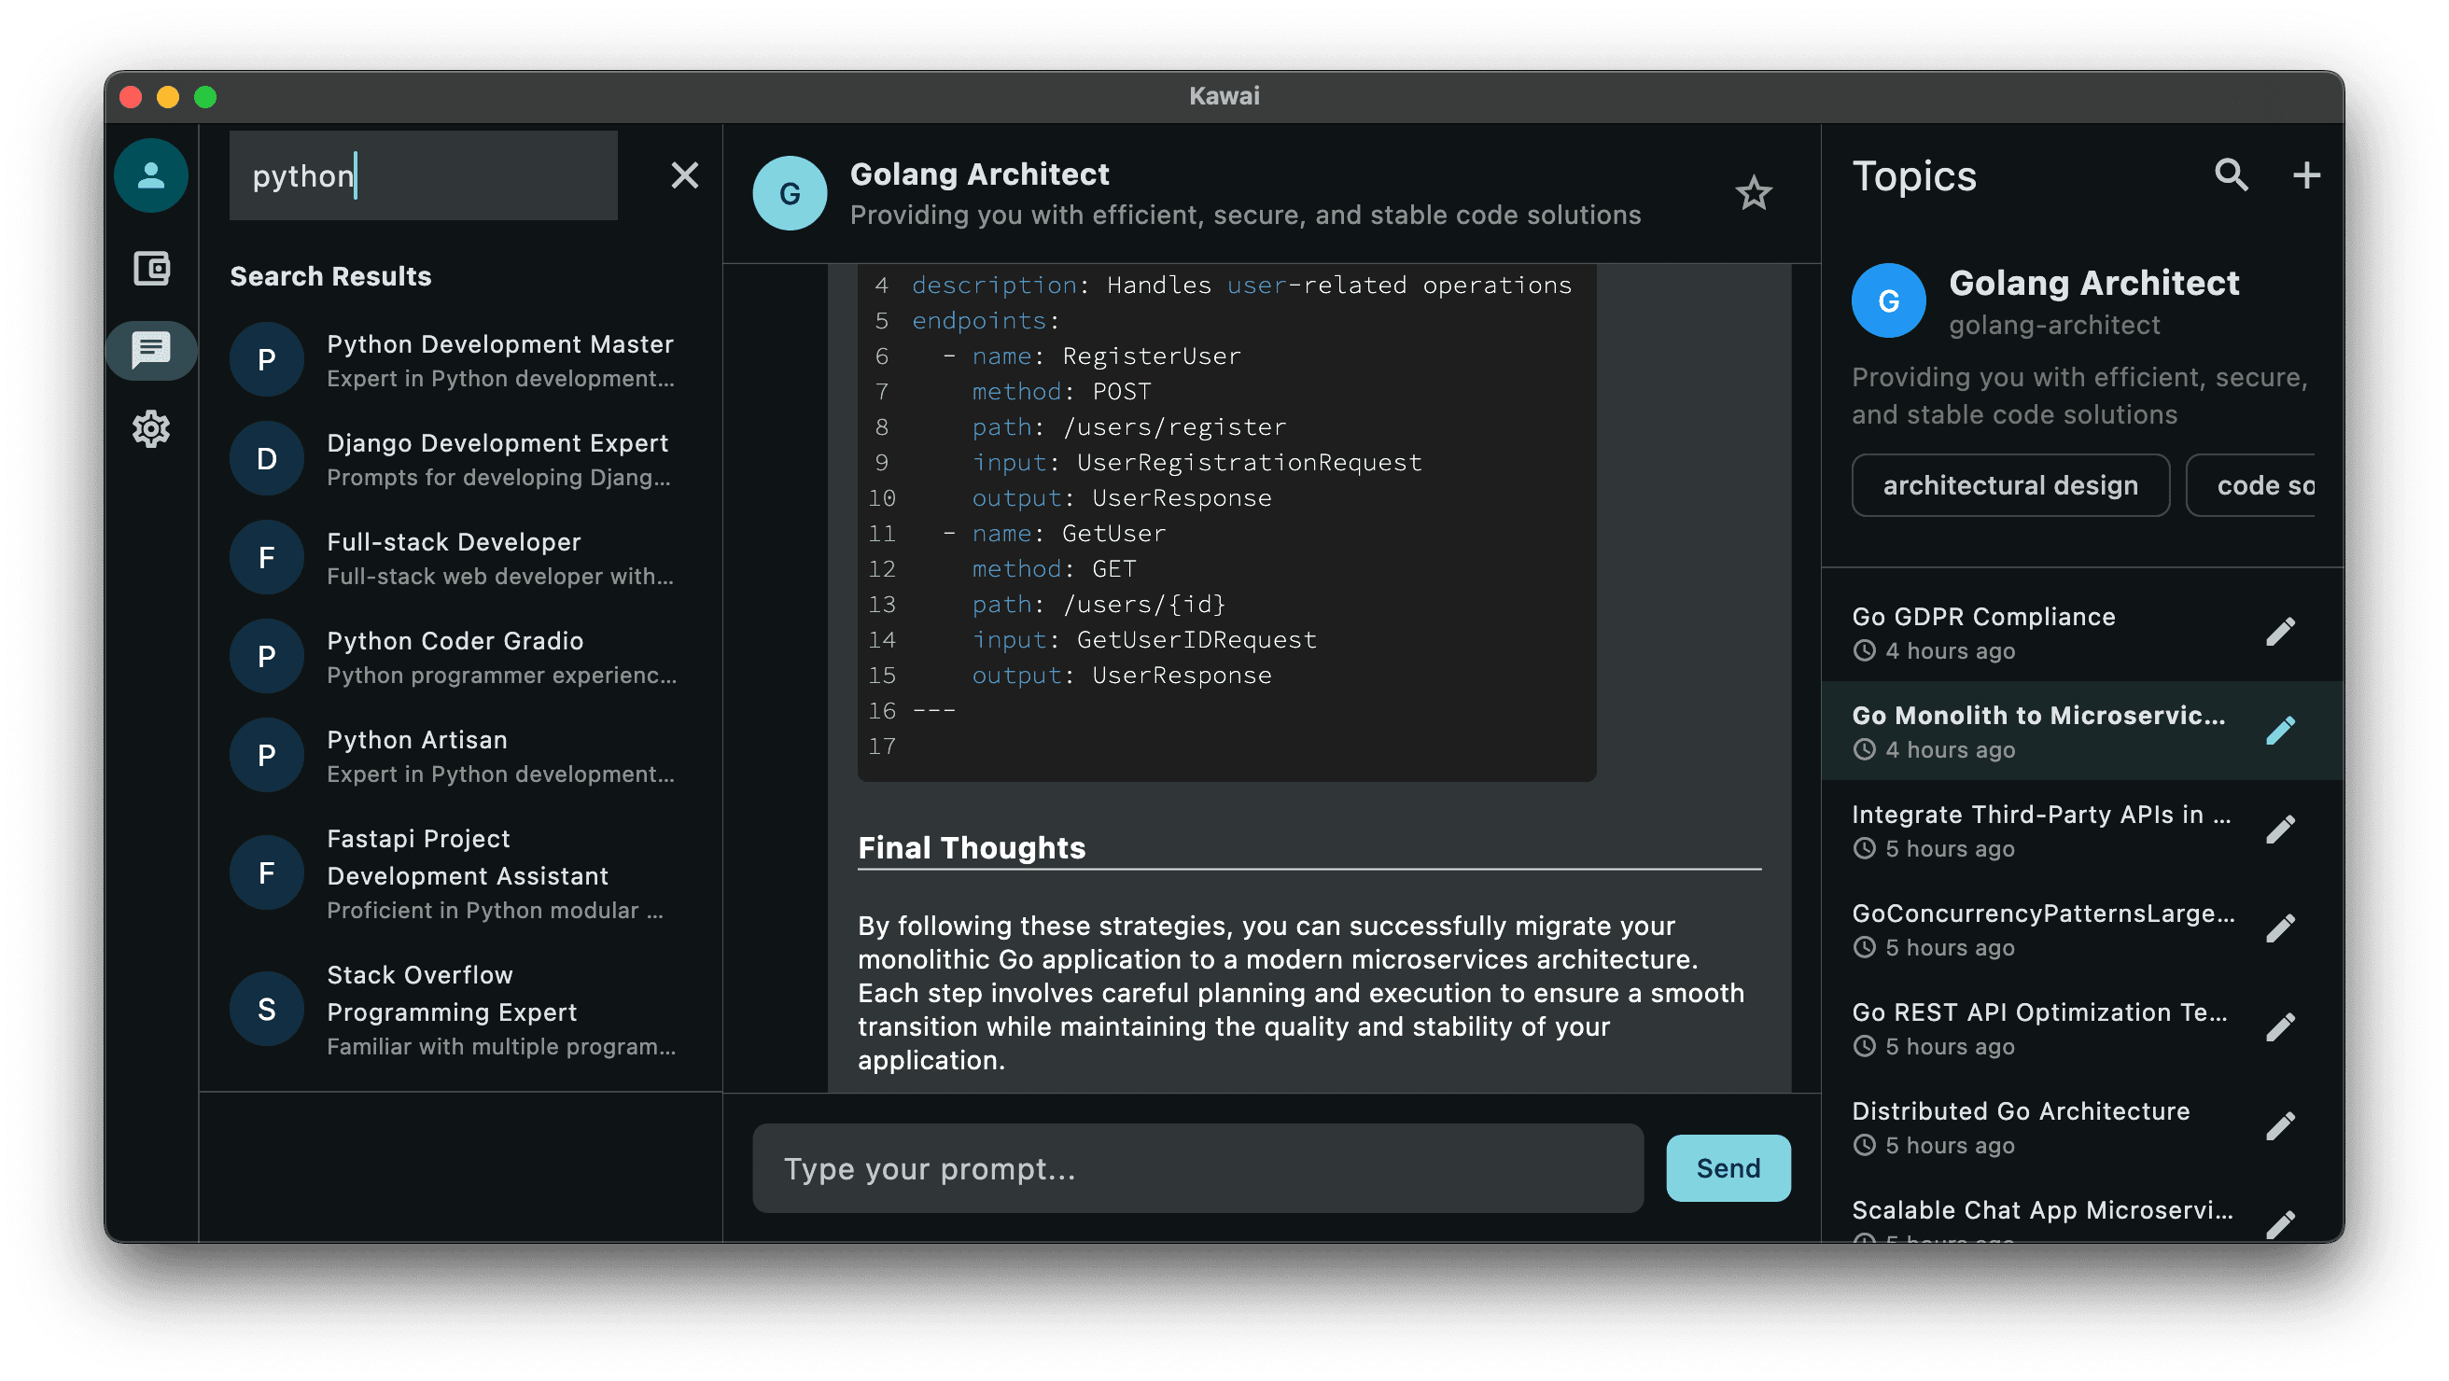The width and height of the screenshot is (2449, 1381).
Task: Click the P avatar of Python Development Master
Action: tap(267, 359)
